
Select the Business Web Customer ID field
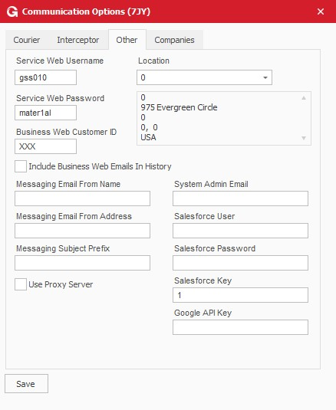[45, 146]
